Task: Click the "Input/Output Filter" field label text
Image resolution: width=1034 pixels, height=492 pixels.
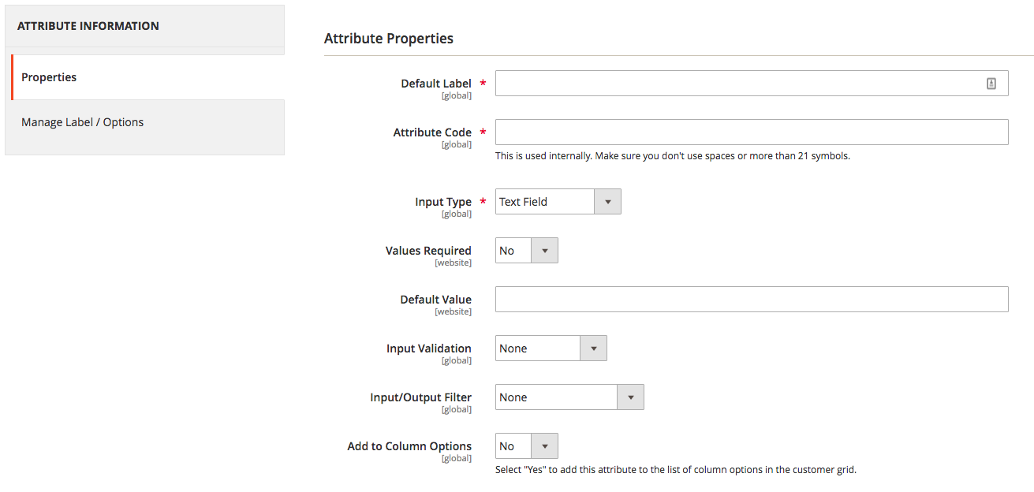Action: 420,397
